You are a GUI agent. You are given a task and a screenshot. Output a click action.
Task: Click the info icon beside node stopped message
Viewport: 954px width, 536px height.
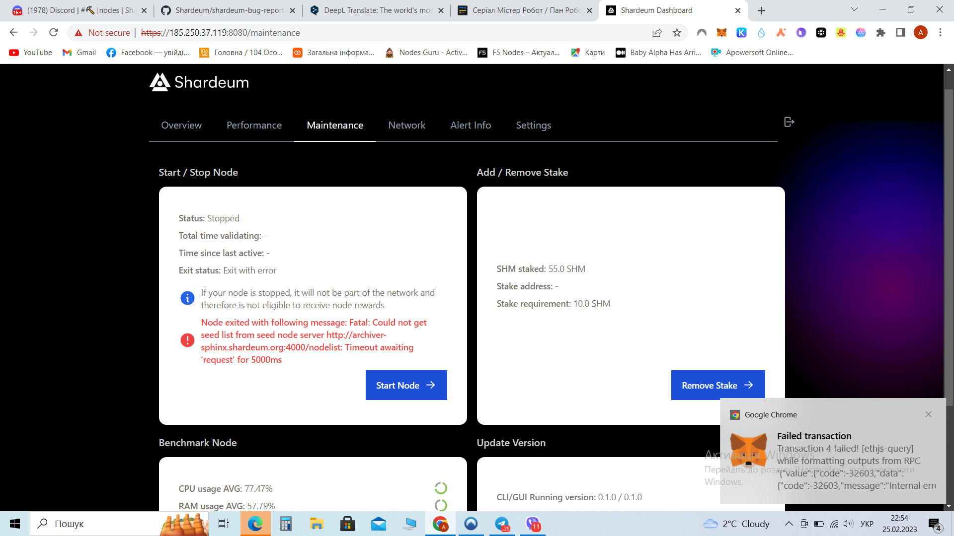point(187,298)
